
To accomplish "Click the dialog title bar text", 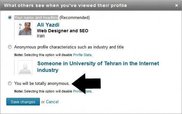I will pos(66,5).
